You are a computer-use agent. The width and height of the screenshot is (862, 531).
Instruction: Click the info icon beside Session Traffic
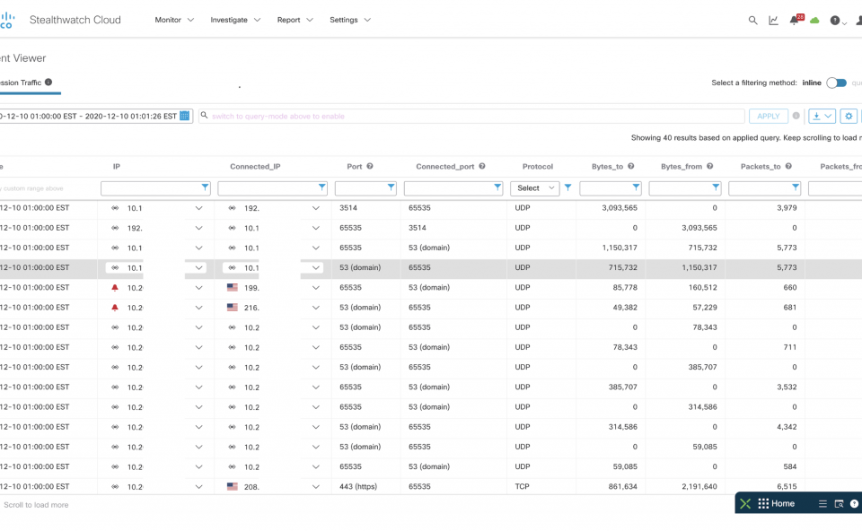pos(48,83)
